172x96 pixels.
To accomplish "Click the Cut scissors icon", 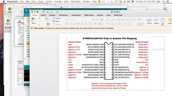I will point(40,18).
